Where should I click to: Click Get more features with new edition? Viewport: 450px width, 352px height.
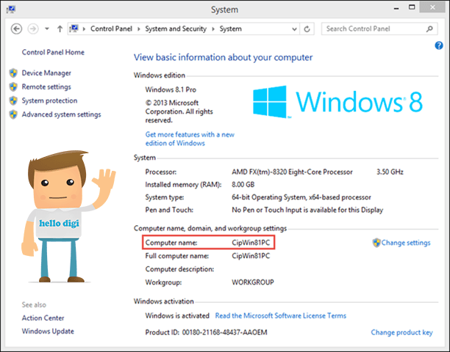pos(190,139)
